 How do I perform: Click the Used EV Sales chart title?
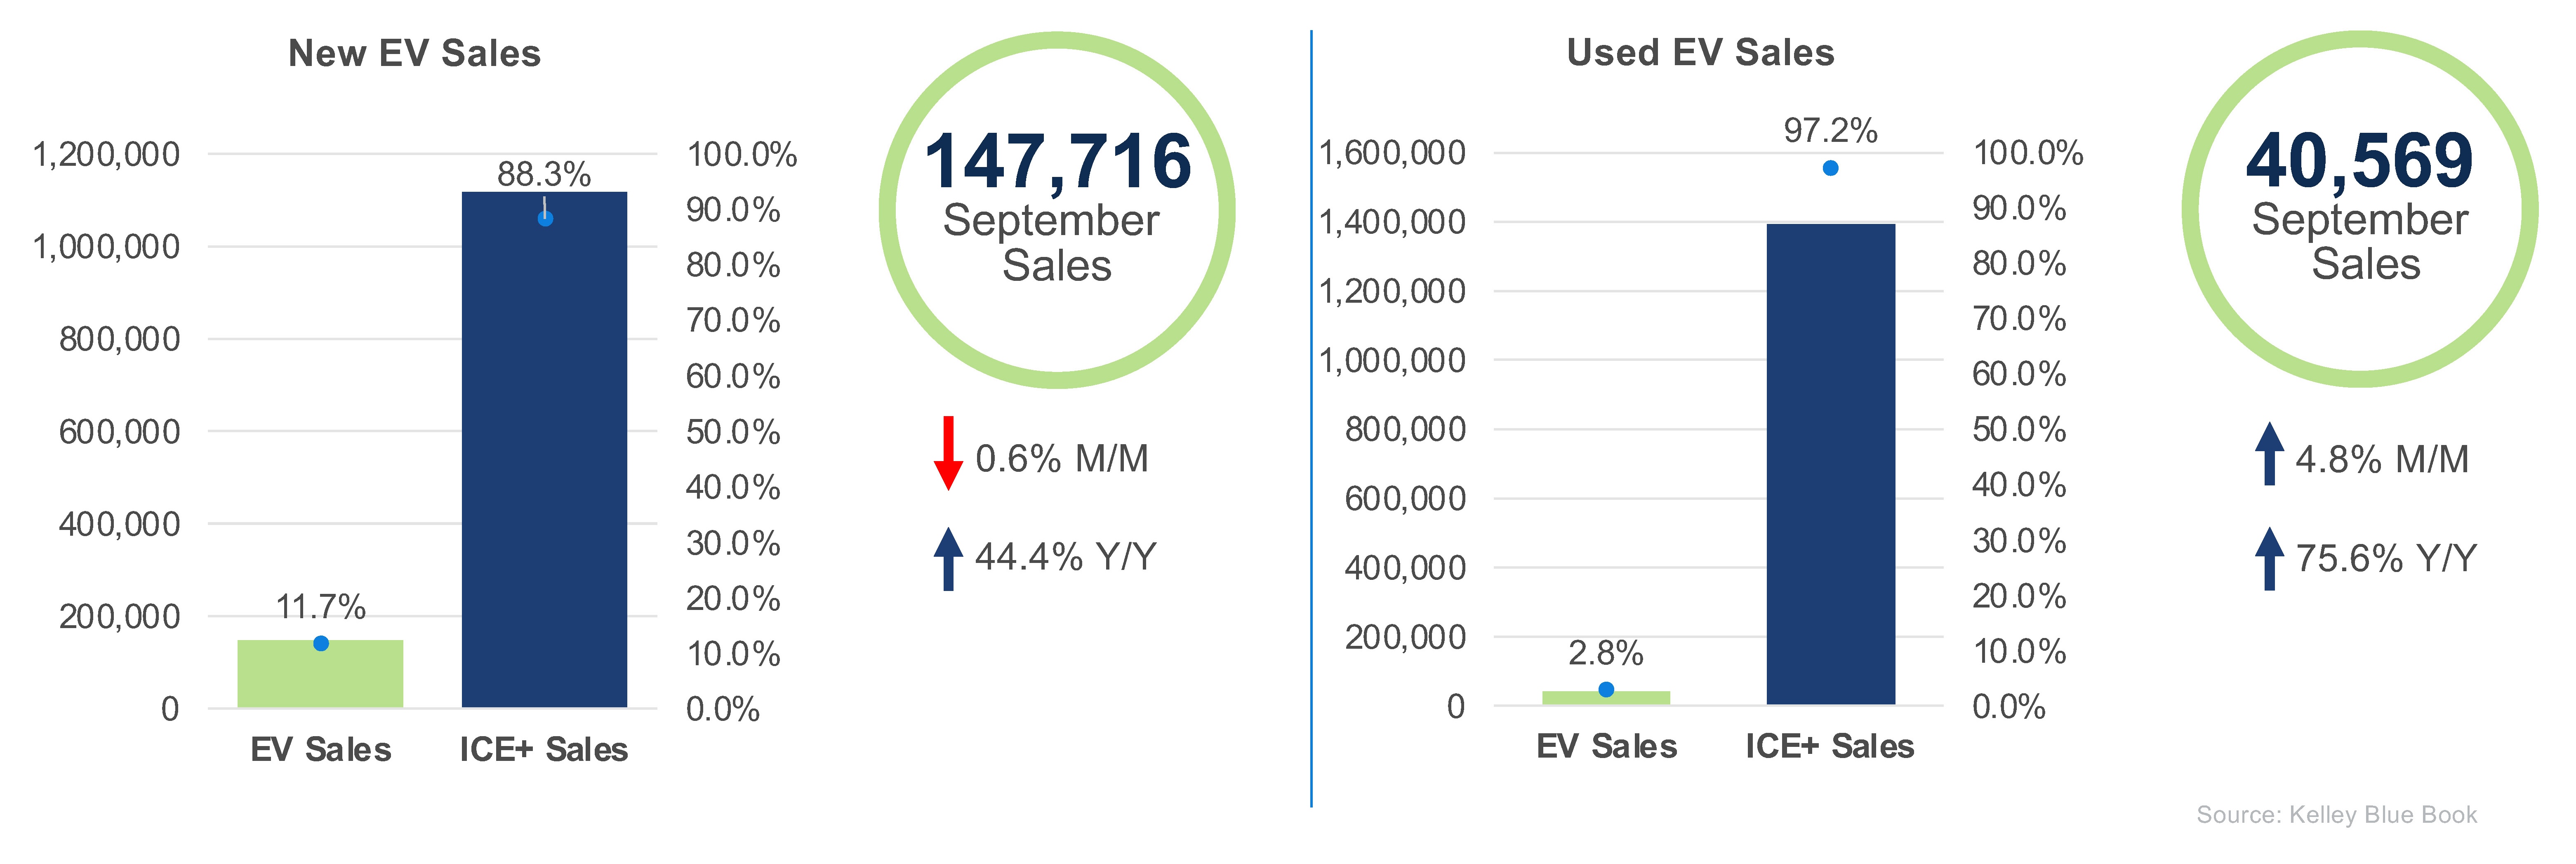click(1700, 52)
